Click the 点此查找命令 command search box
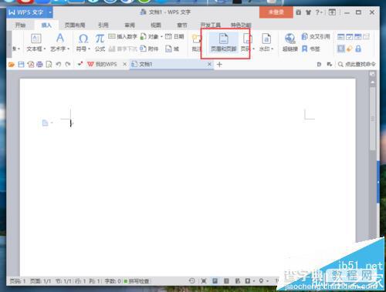386x292 pixels. [357, 64]
